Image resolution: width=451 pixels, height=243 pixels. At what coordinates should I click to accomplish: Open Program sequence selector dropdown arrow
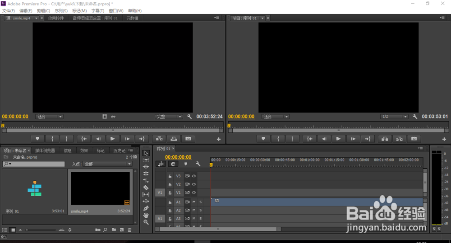(262, 18)
